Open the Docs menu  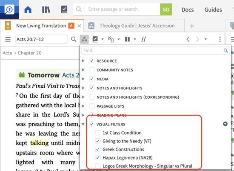point(188,10)
